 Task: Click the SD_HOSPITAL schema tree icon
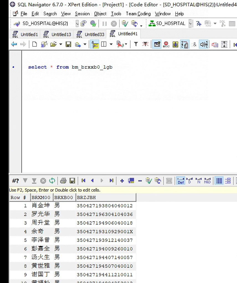(152, 23)
